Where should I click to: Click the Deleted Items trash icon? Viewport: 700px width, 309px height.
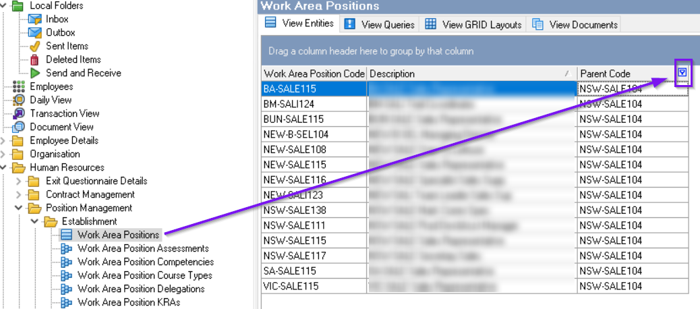pyautogui.click(x=34, y=59)
